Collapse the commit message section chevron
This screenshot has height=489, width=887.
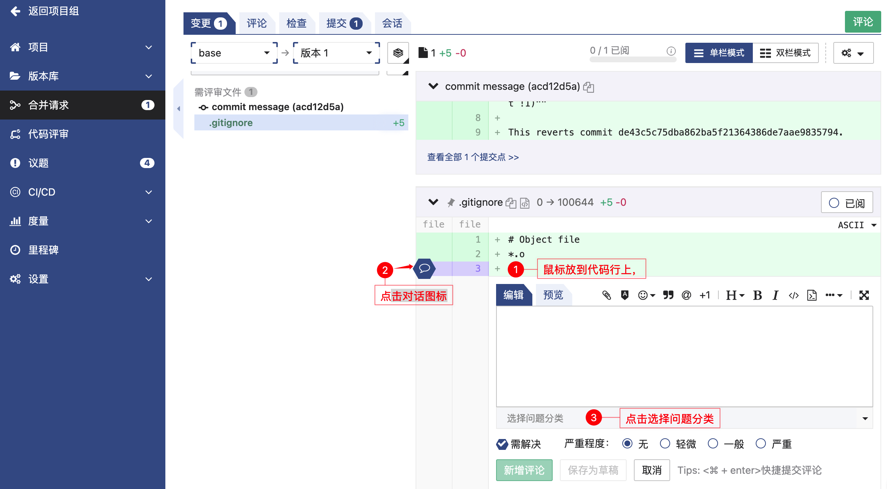pyautogui.click(x=433, y=86)
